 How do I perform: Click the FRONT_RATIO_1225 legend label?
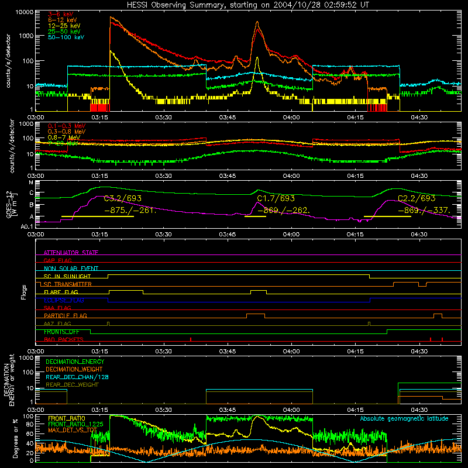click(75, 424)
